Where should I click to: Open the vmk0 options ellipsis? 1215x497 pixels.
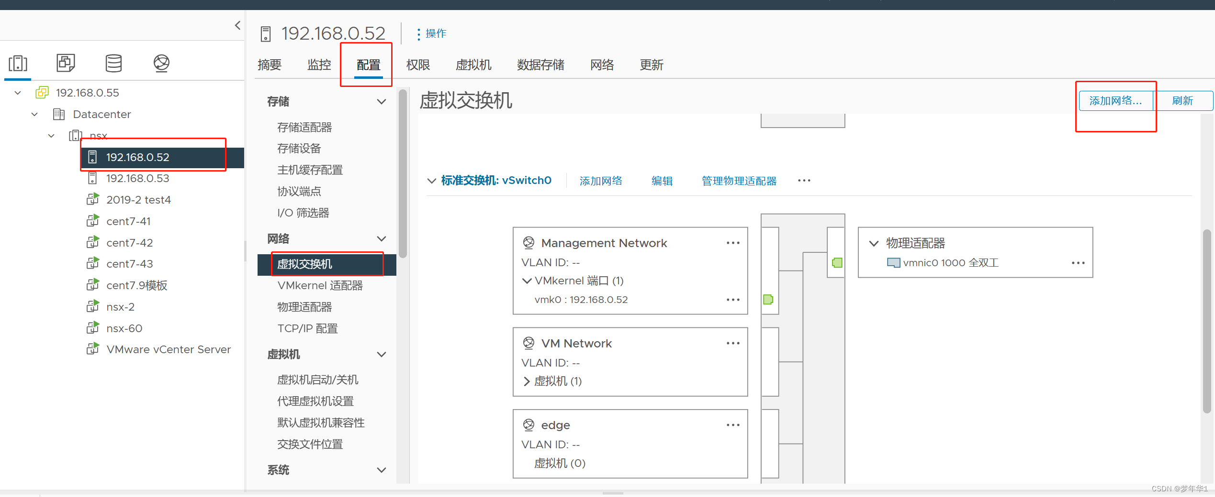733,300
